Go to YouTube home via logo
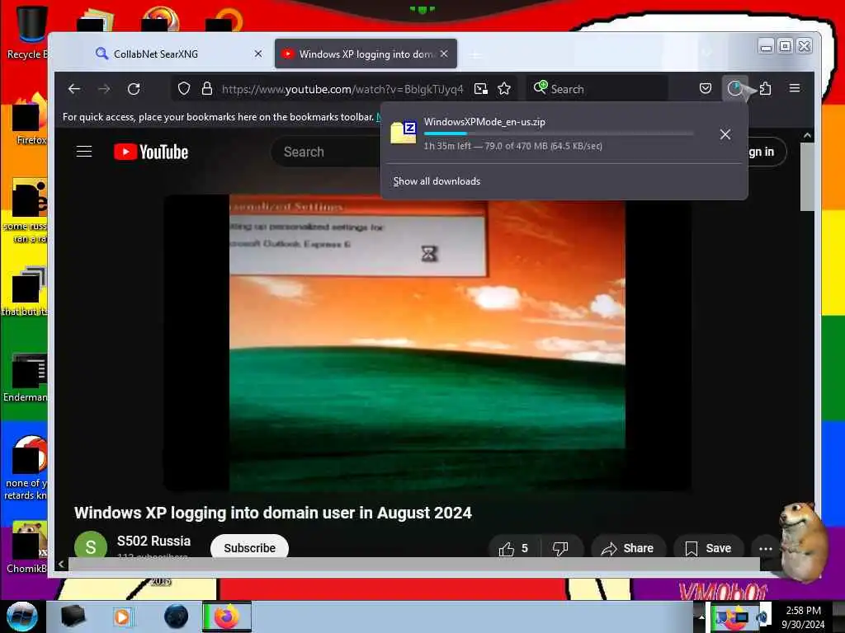The image size is (845, 633). [x=151, y=152]
